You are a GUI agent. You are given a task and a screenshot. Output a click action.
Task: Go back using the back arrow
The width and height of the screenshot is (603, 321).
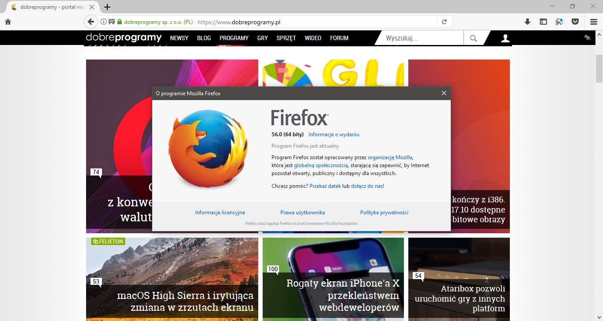pos(90,22)
